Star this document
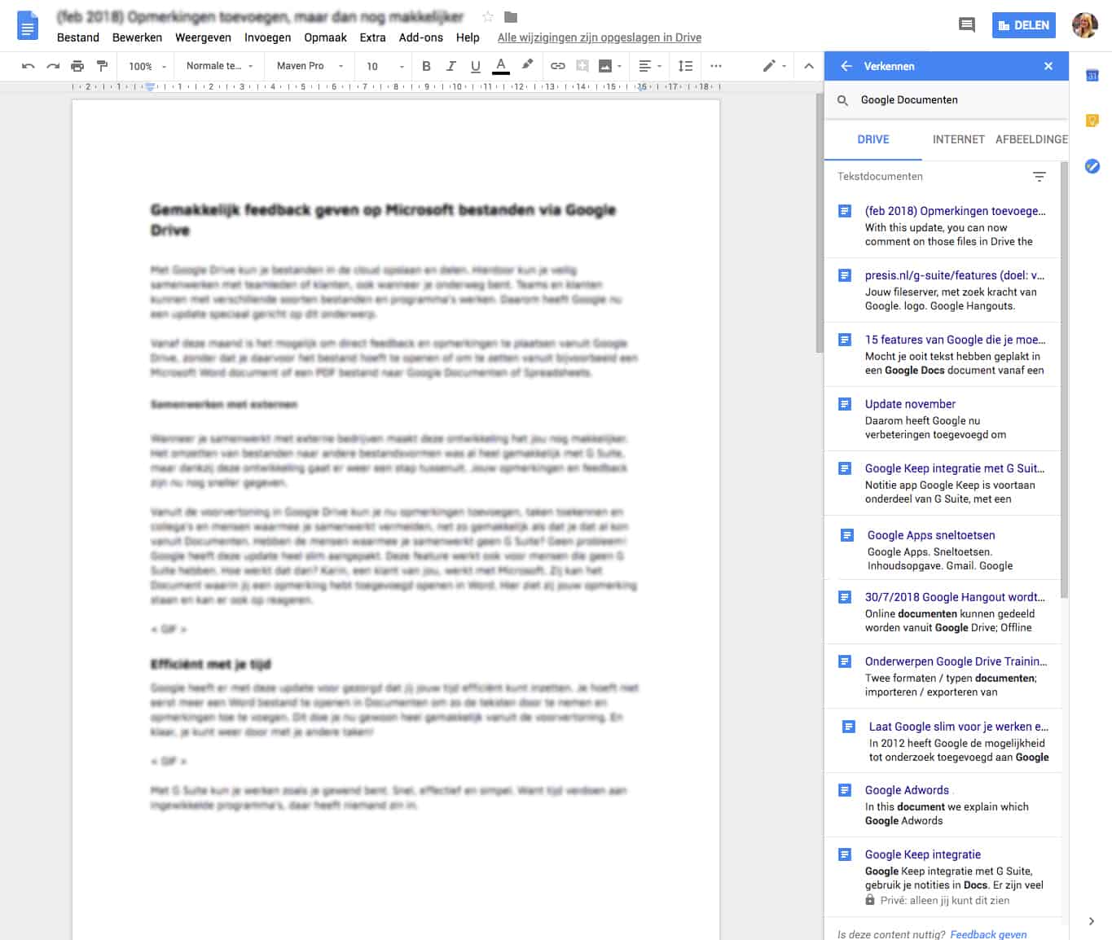This screenshot has height=940, width=1112. point(488,17)
